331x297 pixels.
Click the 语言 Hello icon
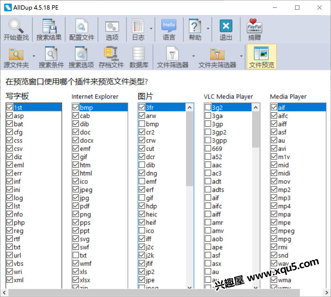coord(169,26)
